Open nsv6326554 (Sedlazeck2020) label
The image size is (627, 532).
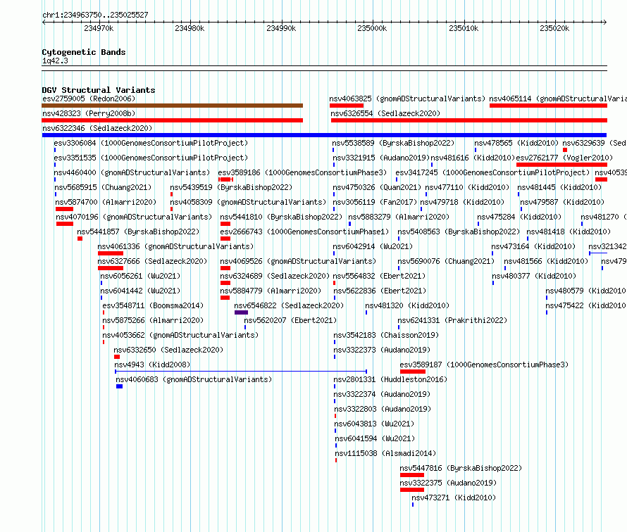tap(385, 113)
